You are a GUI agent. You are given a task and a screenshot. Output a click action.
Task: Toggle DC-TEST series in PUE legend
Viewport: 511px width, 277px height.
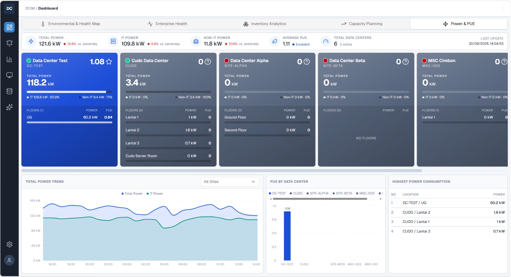[x=277, y=193]
